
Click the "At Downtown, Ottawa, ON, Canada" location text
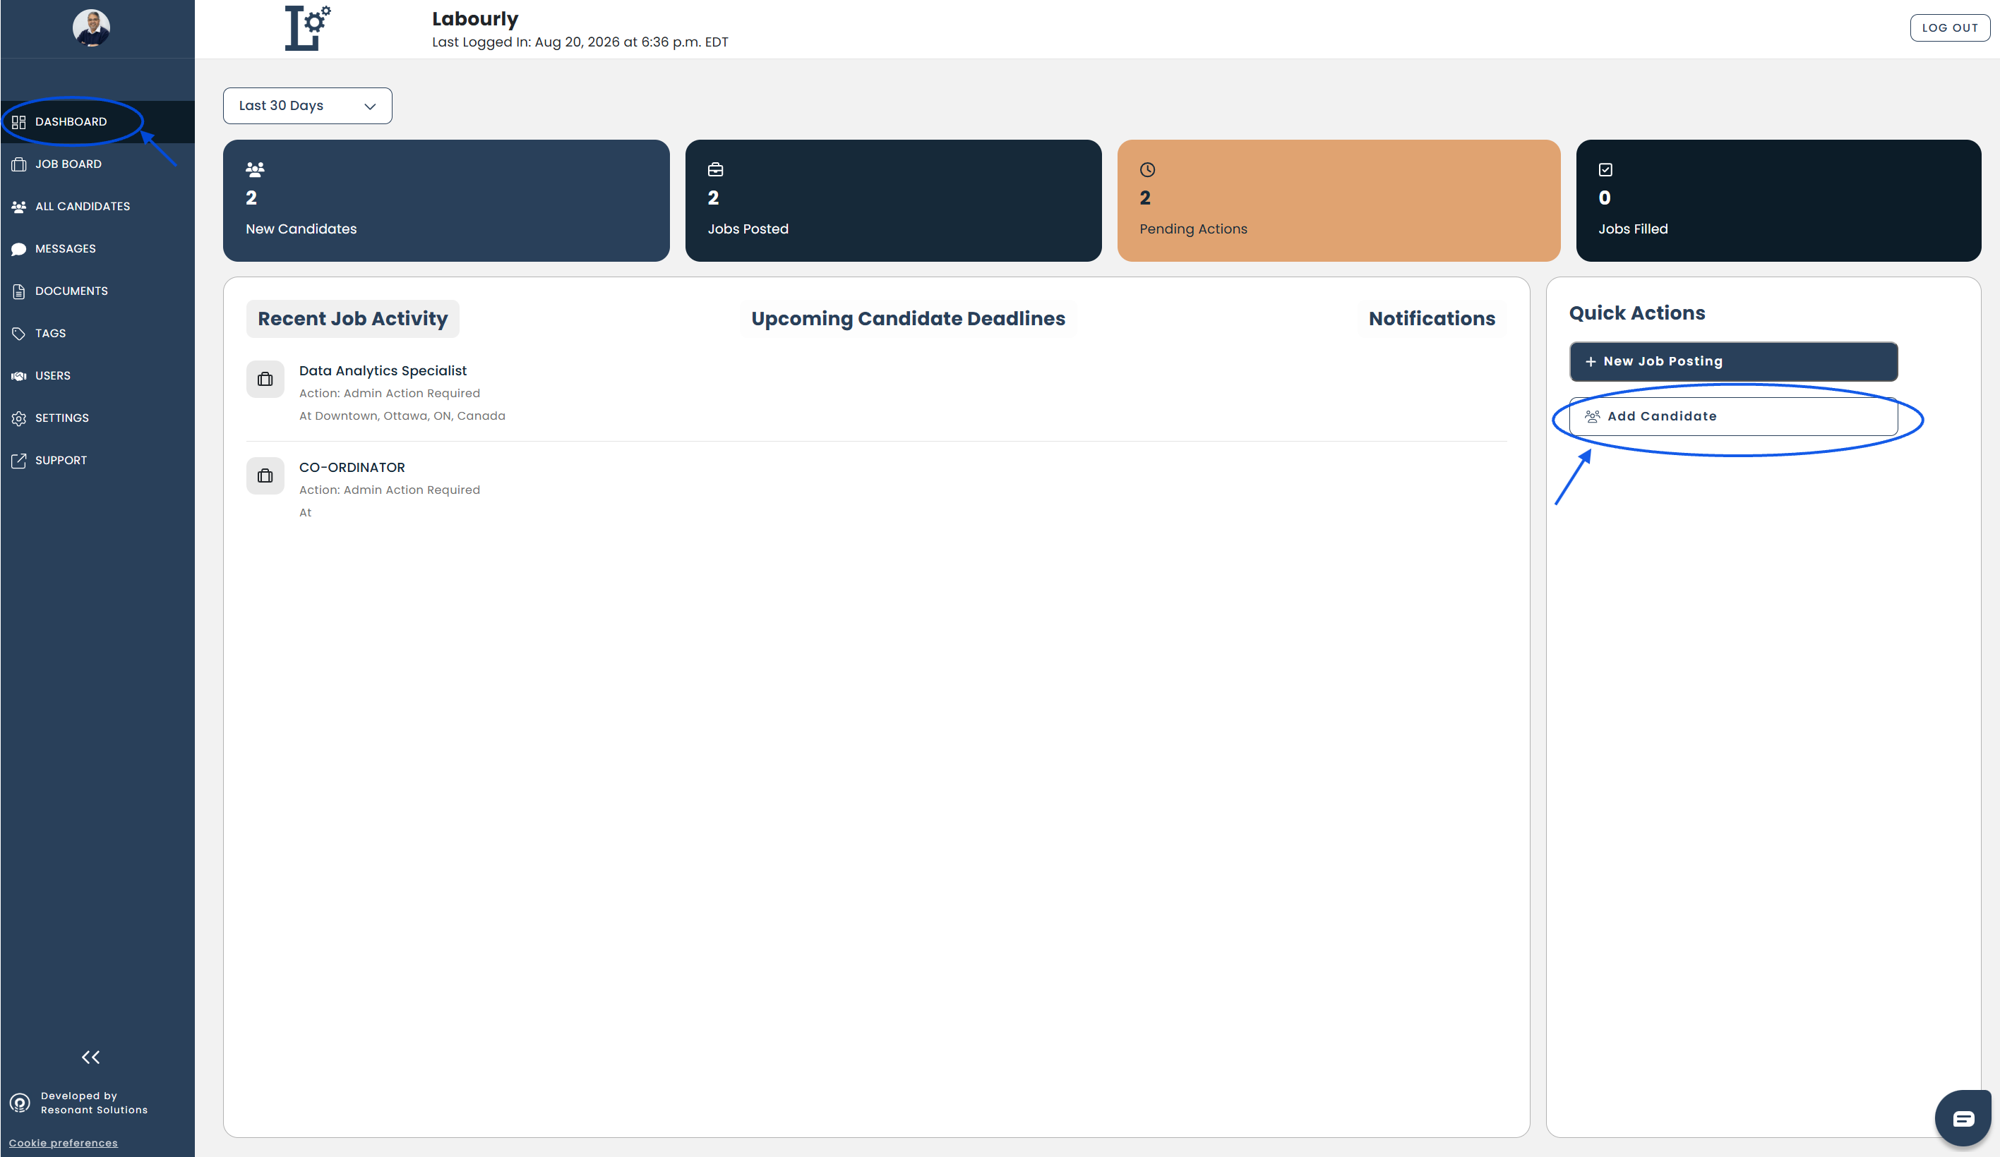coord(402,416)
